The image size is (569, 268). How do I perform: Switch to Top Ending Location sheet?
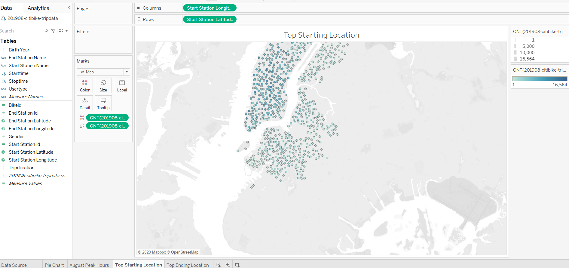click(188, 265)
